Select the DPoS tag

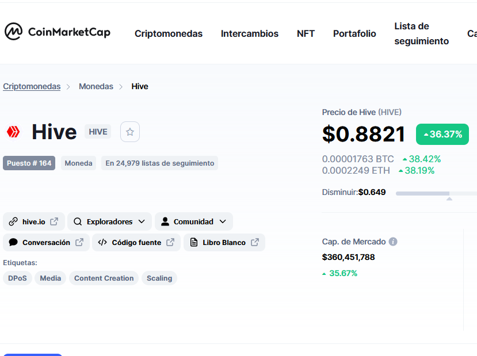[x=17, y=278]
